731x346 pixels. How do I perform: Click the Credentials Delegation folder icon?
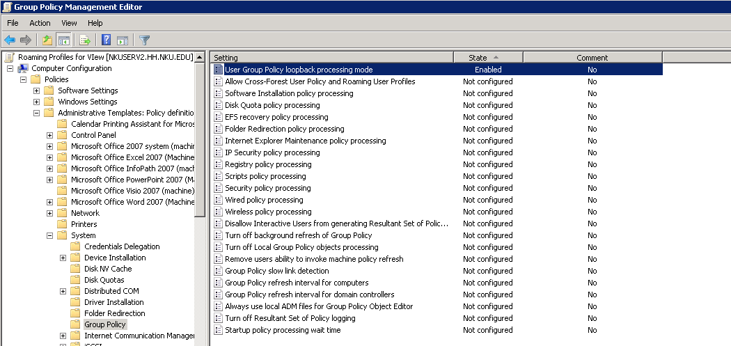[x=75, y=246]
